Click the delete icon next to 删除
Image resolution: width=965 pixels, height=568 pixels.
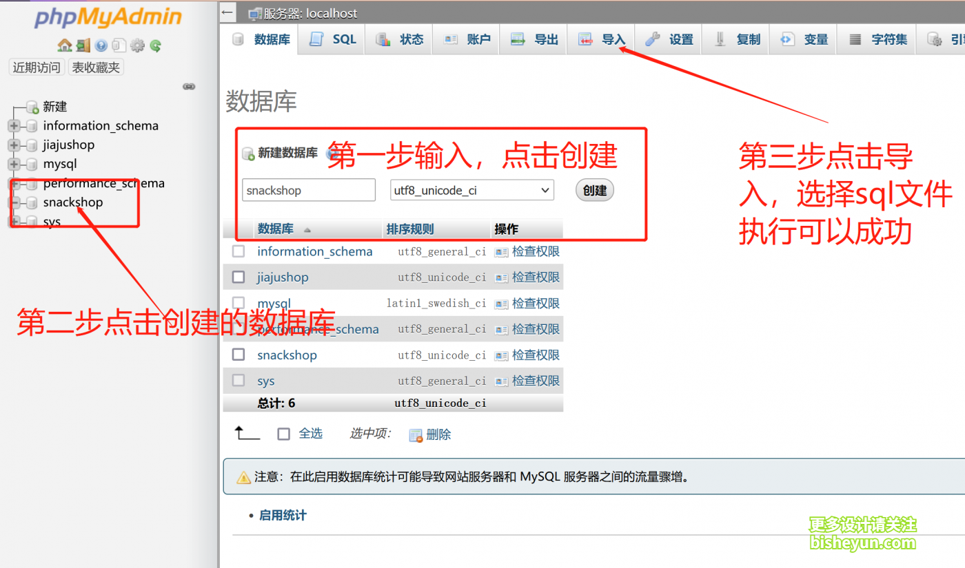coord(416,435)
